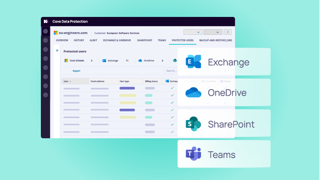The image size is (320, 180).
Task: Open the Teams tab
Action: tap(162, 40)
